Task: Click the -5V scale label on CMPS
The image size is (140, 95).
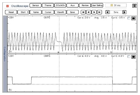Action: pyautogui.click(x=10, y=90)
